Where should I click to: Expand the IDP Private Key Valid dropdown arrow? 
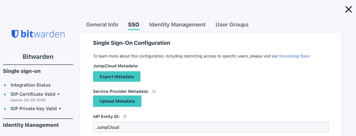pos(60,109)
